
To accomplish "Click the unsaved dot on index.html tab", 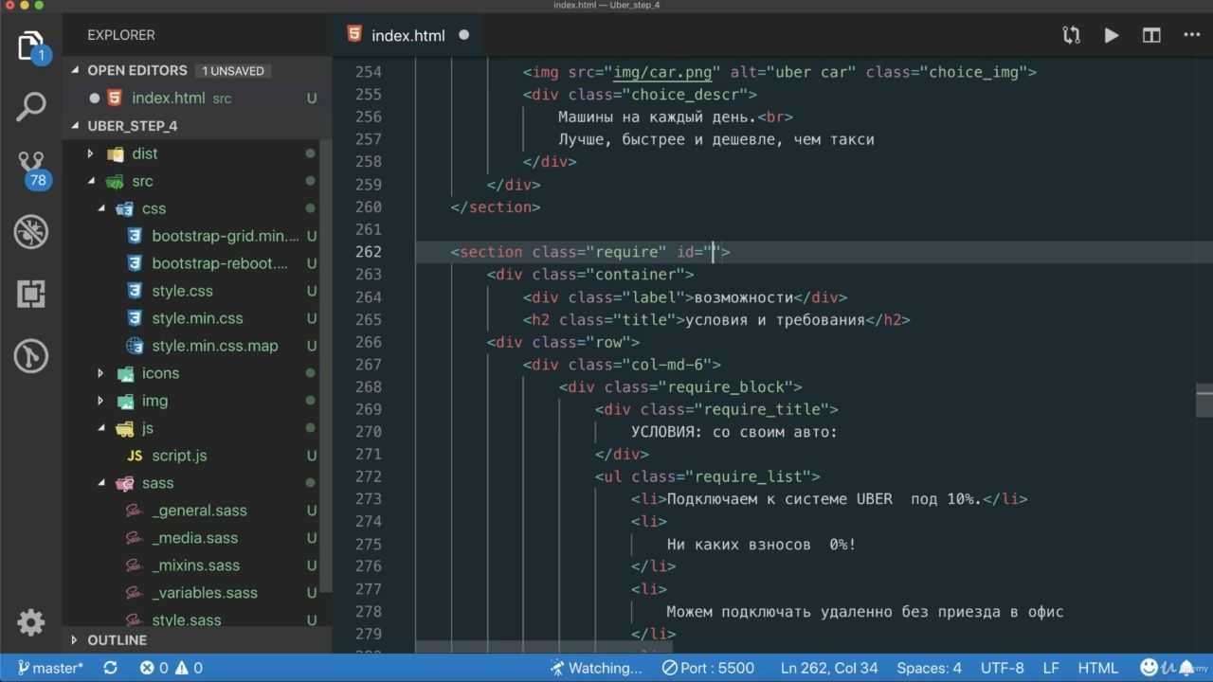I will click(464, 35).
